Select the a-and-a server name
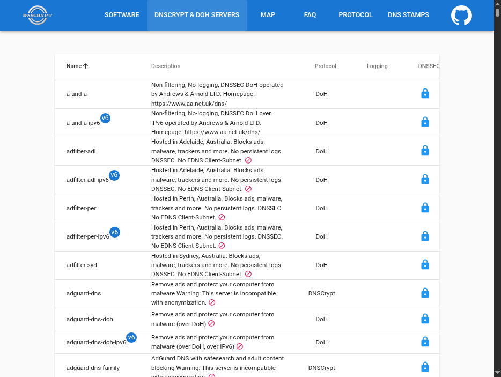This screenshot has height=377, width=501. (76, 94)
